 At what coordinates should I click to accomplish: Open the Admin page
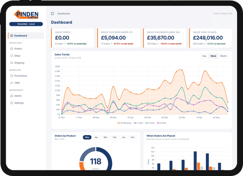[x=26, y=96]
